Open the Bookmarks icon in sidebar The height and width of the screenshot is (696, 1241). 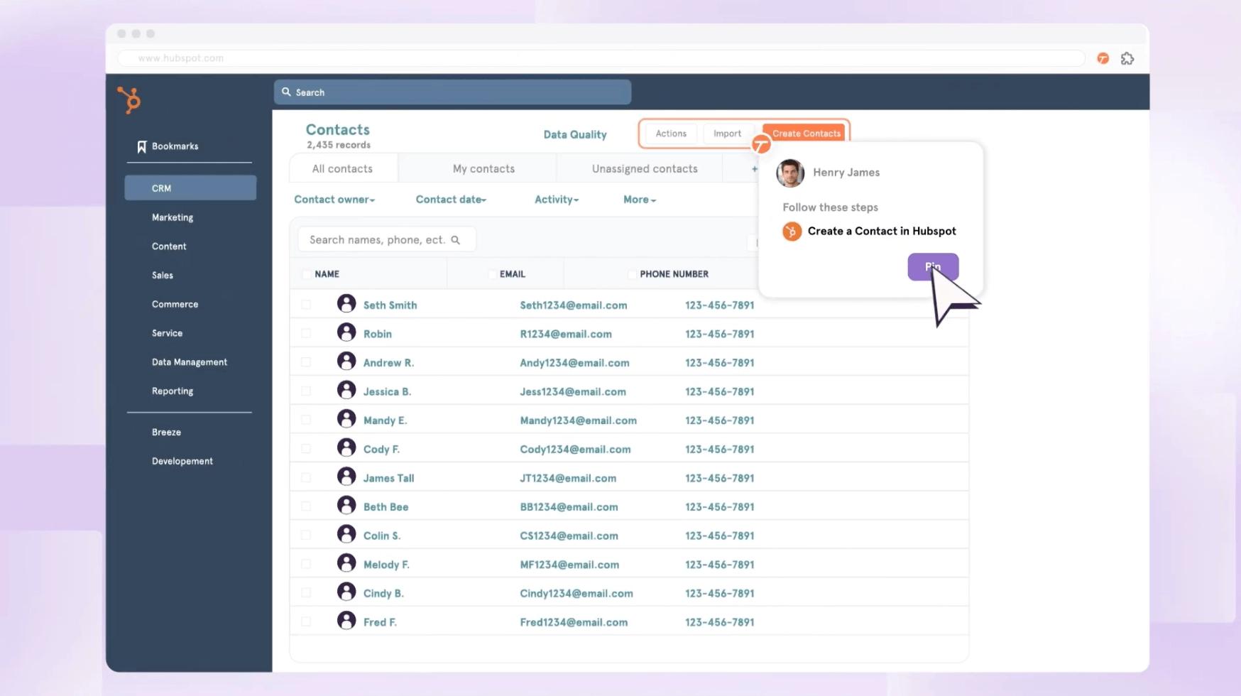pyautogui.click(x=141, y=146)
